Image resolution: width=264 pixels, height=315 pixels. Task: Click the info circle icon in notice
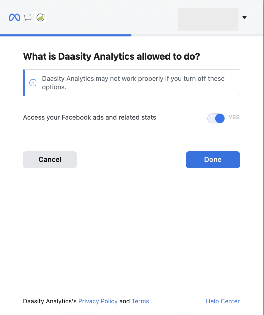point(33,83)
